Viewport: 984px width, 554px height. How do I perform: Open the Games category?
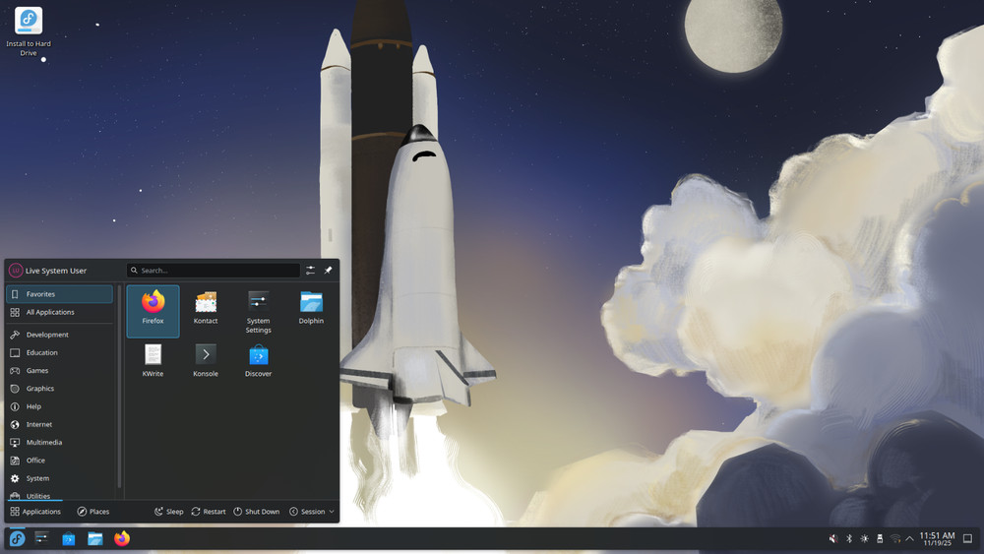(60, 370)
